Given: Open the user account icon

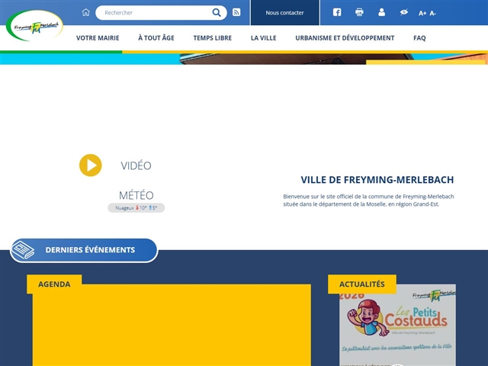Looking at the screenshot, I should 382,13.
